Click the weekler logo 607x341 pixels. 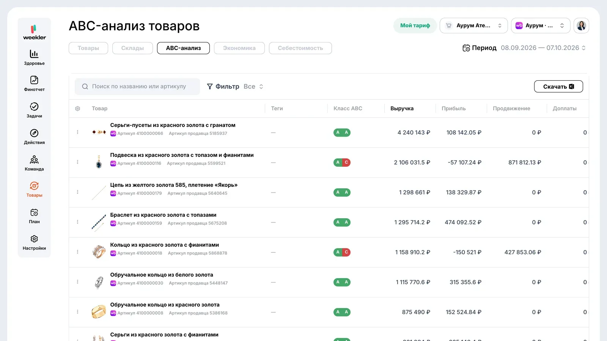[x=34, y=33]
